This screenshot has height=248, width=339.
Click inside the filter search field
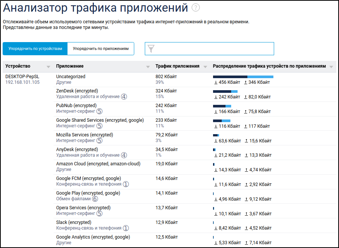coord(211,48)
